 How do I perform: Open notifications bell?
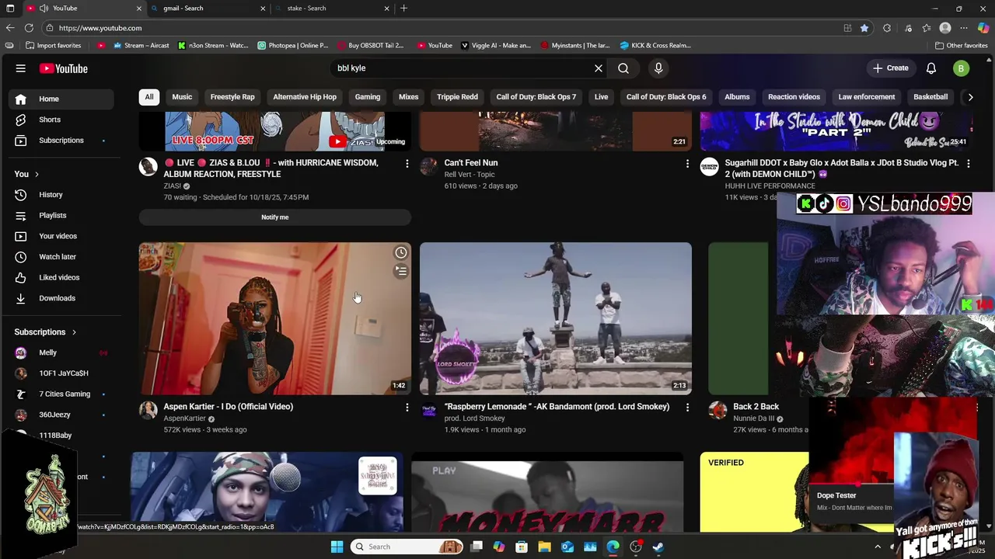click(931, 68)
